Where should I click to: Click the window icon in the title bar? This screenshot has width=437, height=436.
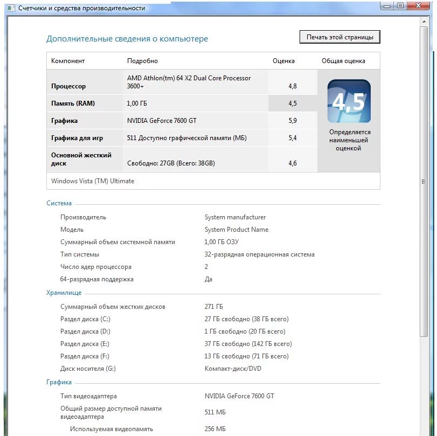[x=11, y=8]
